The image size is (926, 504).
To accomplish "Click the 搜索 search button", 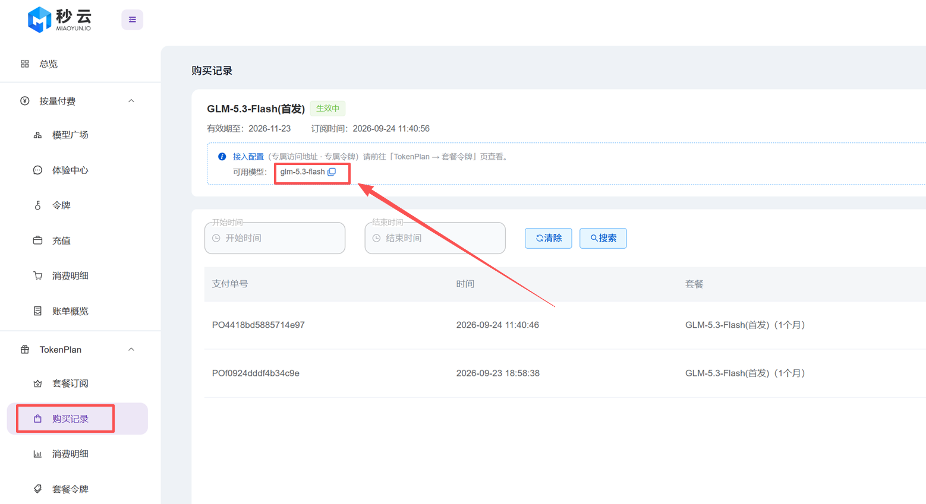I will (603, 238).
